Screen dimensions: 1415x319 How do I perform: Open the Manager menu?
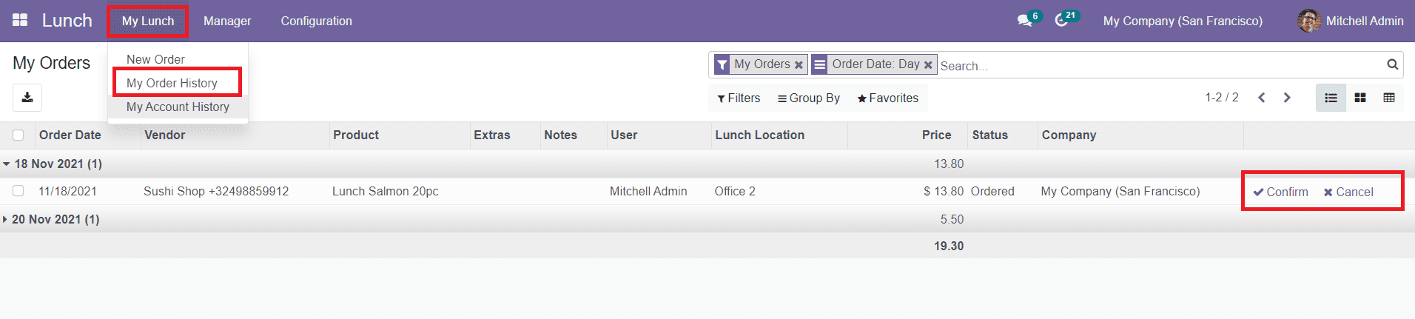click(x=227, y=21)
